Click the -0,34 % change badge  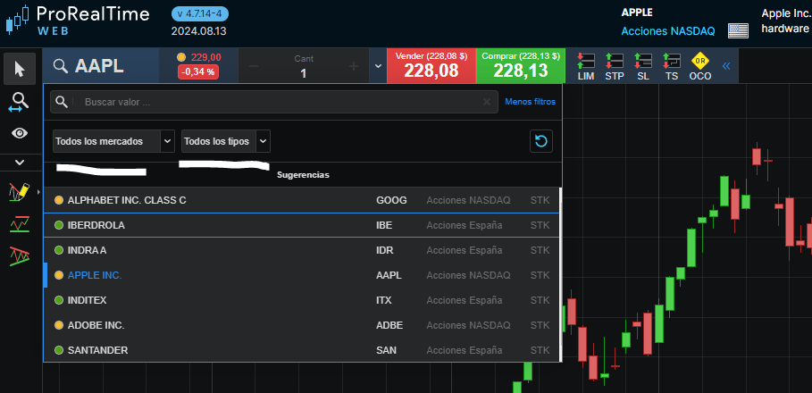pyautogui.click(x=197, y=72)
